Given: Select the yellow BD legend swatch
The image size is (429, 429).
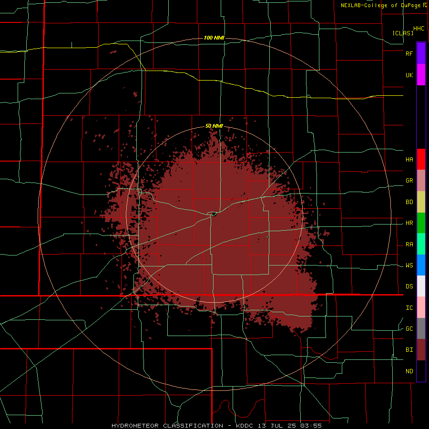Looking at the screenshot, I should (x=421, y=202).
